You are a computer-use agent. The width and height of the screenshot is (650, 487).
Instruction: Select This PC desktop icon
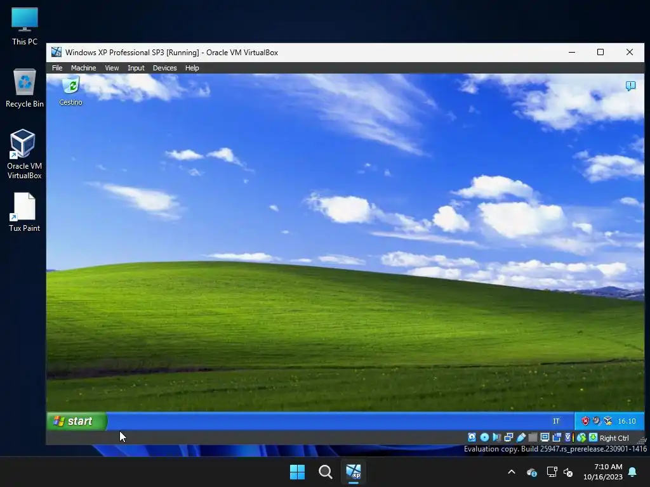coord(25,27)
